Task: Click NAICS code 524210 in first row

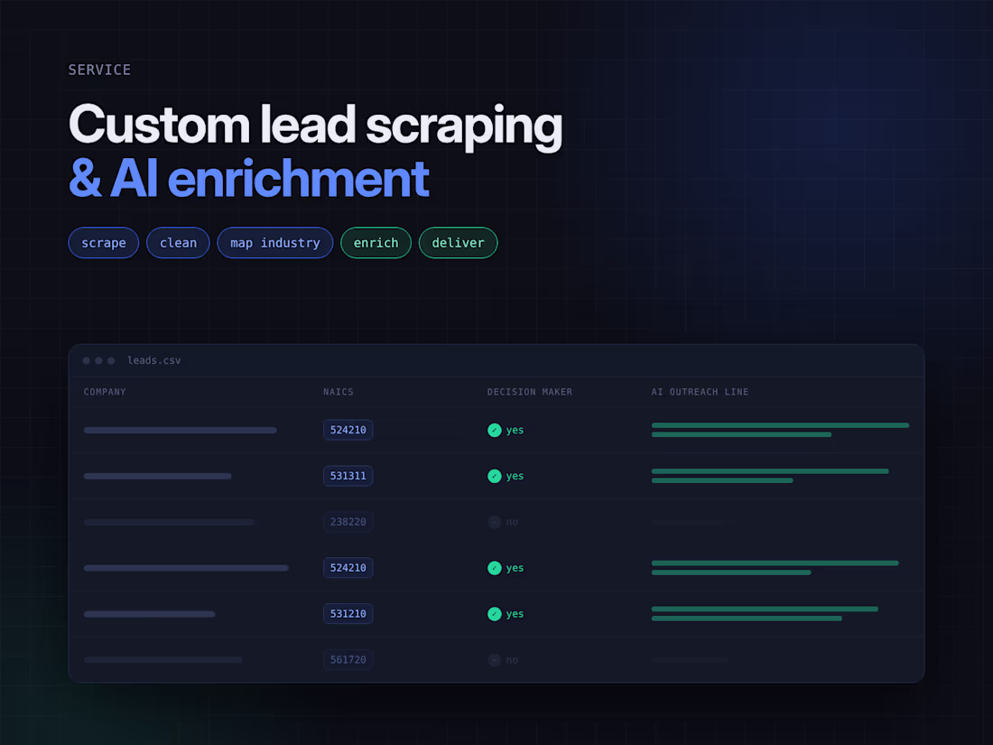Action: pos(348,430)
